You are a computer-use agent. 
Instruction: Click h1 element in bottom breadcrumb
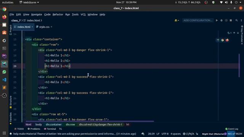coord(128,124)
